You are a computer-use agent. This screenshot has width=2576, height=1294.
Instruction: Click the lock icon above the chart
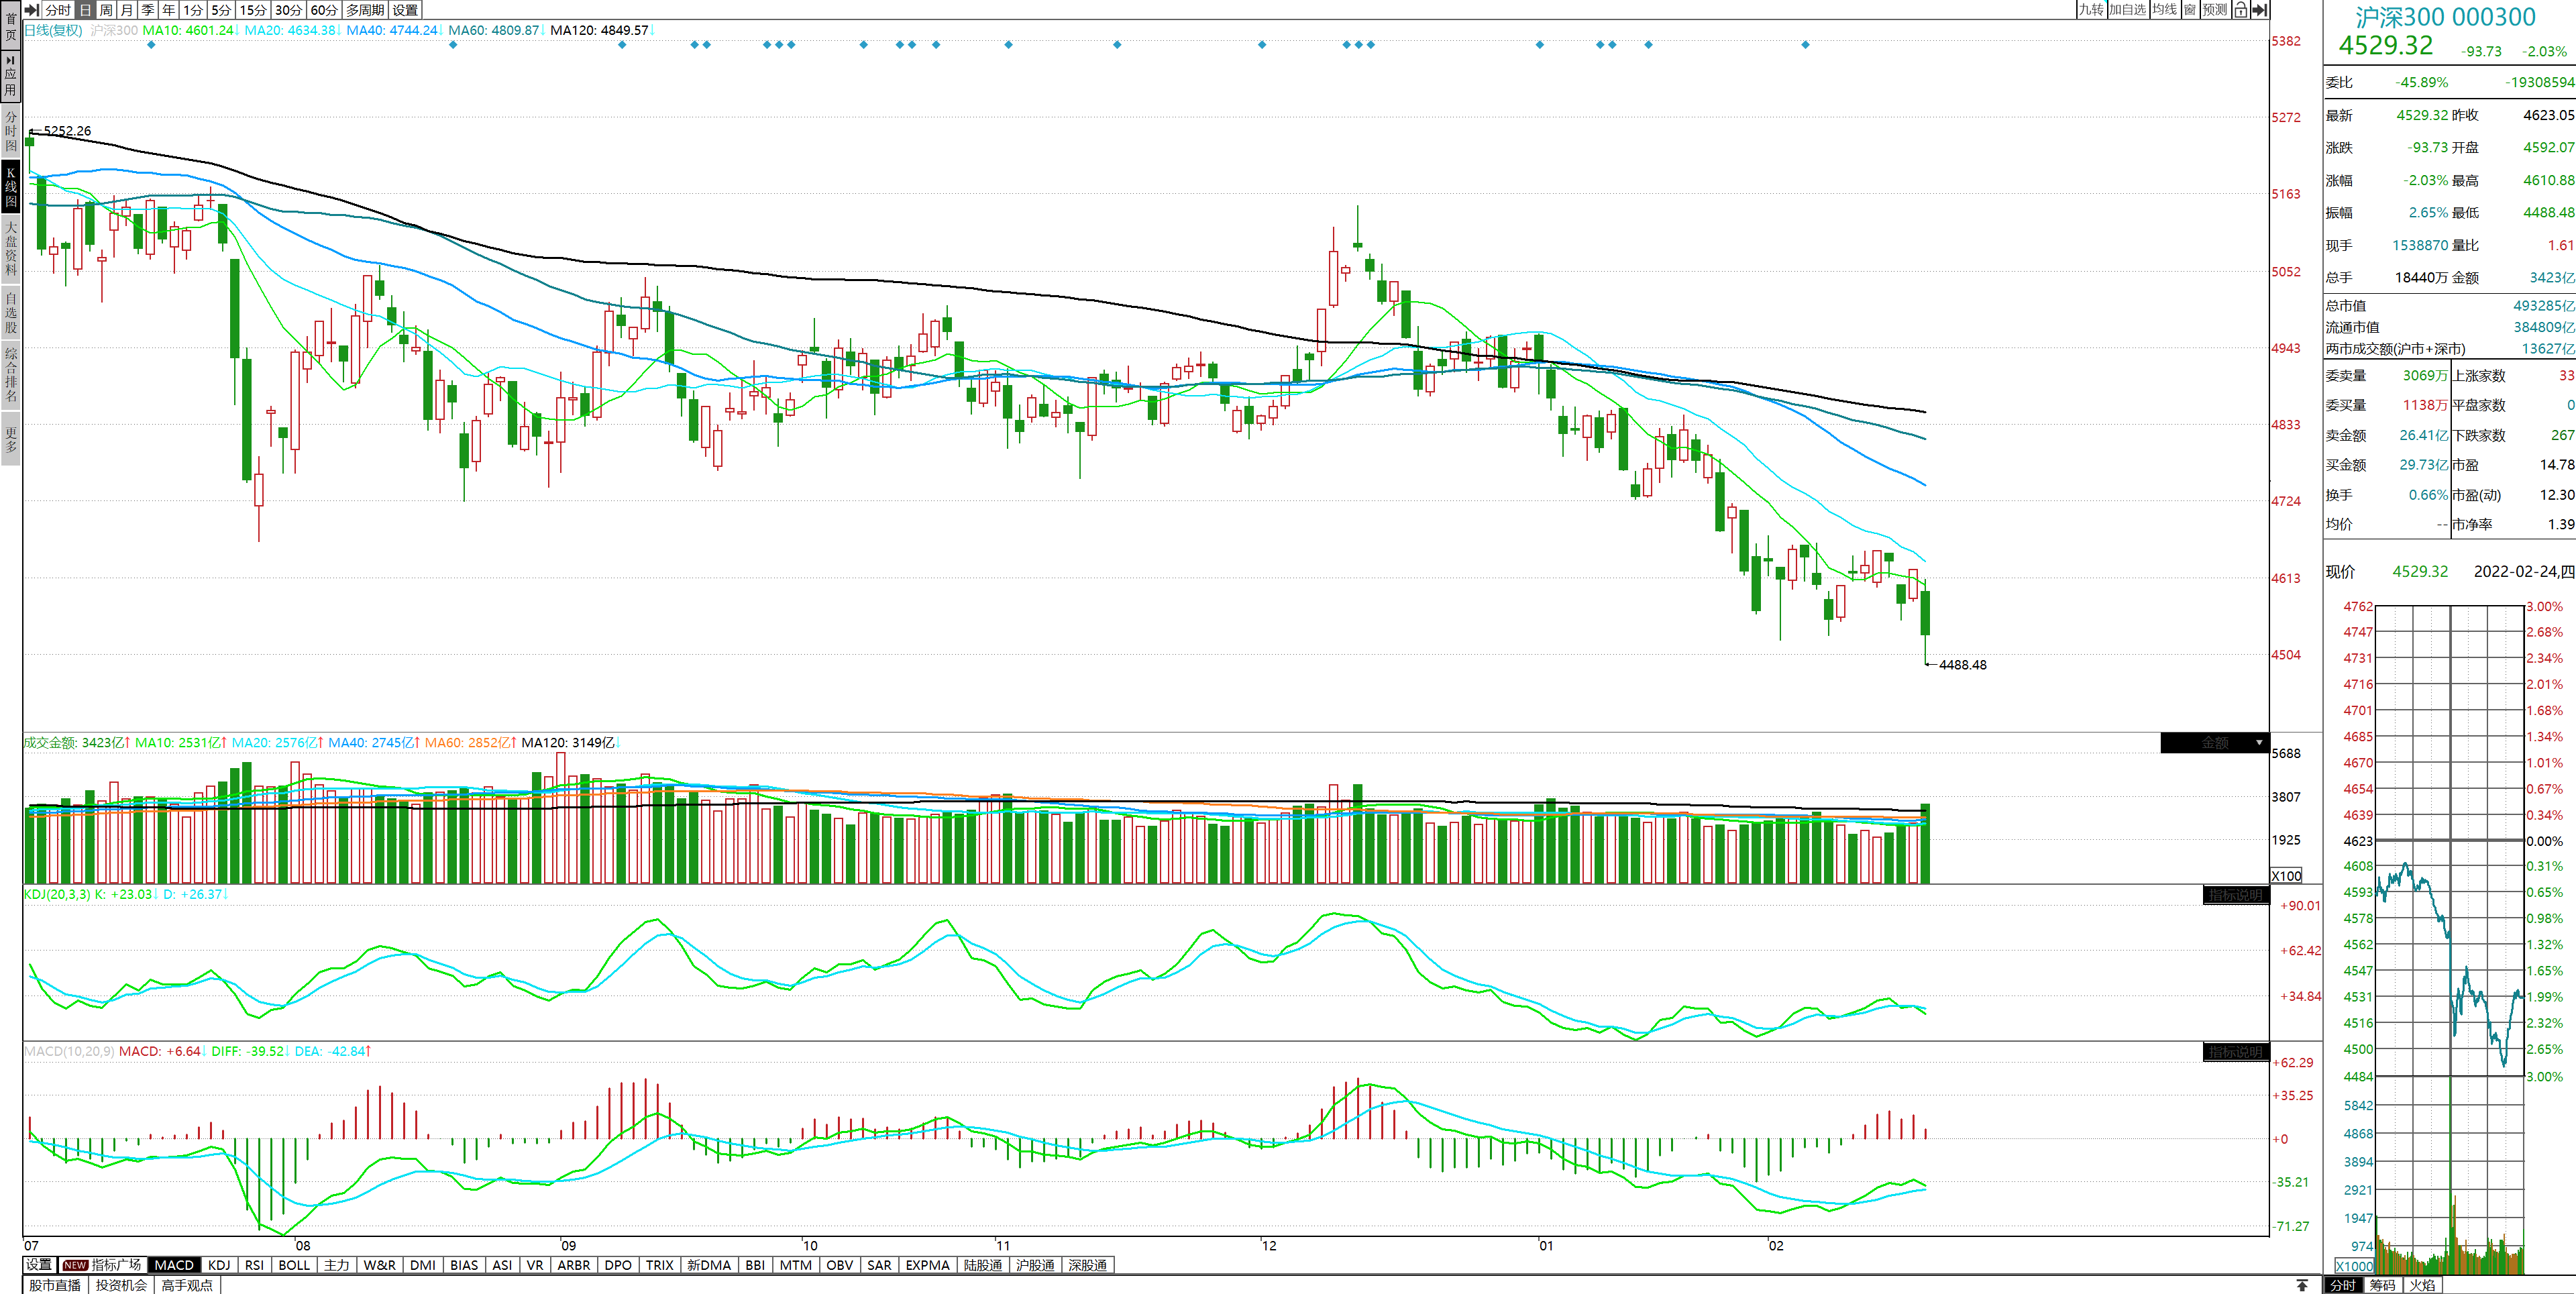click(x=2240, y=10)
